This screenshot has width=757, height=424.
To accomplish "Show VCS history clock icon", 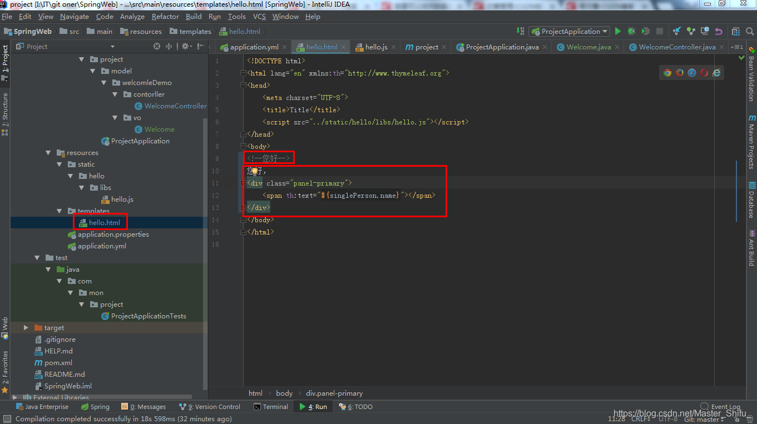I will [x=705, y=32].
